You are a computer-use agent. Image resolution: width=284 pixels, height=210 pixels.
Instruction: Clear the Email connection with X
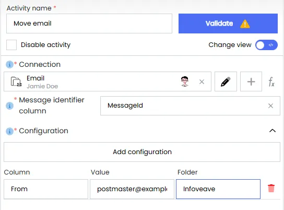(202, 81)
